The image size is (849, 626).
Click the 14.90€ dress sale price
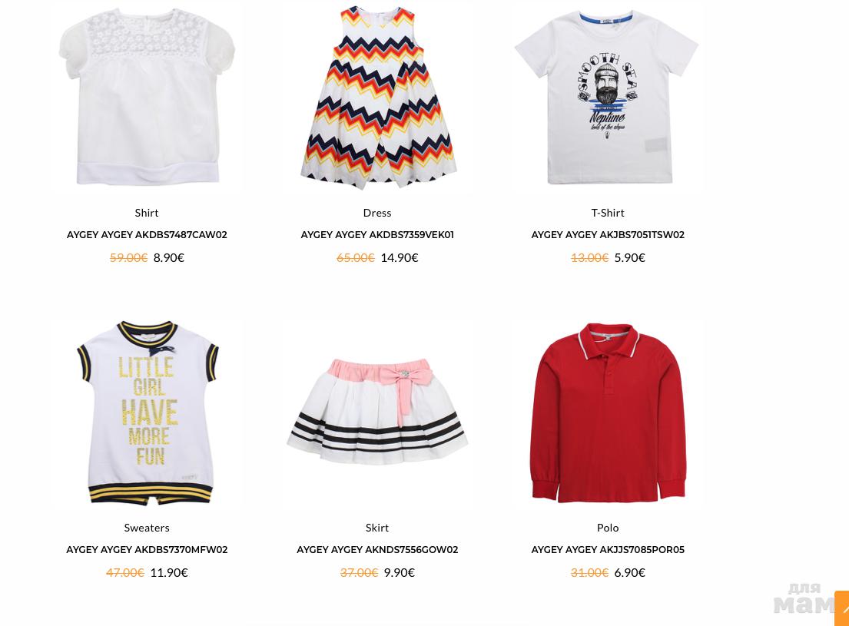click(x=400, y=258)
